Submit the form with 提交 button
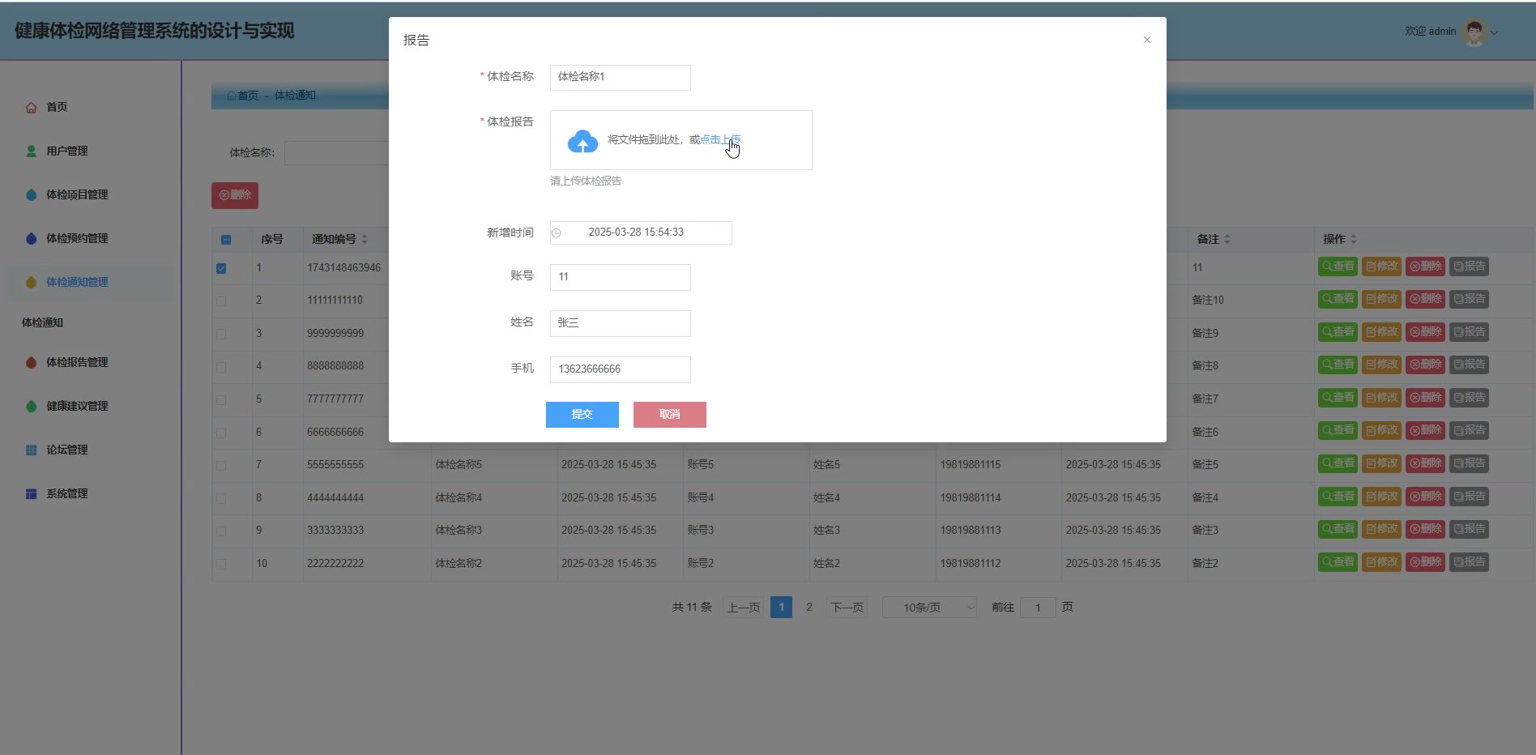 582,415
